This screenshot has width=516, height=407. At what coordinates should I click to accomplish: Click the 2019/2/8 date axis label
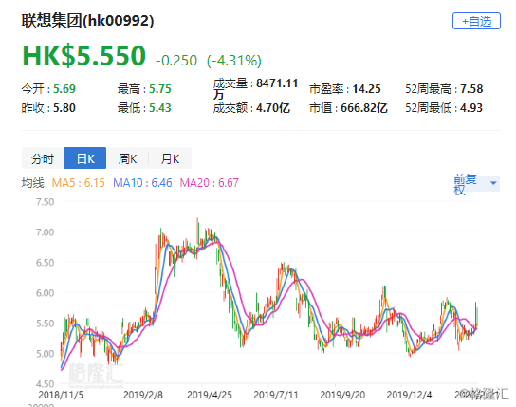pos(143,395)
